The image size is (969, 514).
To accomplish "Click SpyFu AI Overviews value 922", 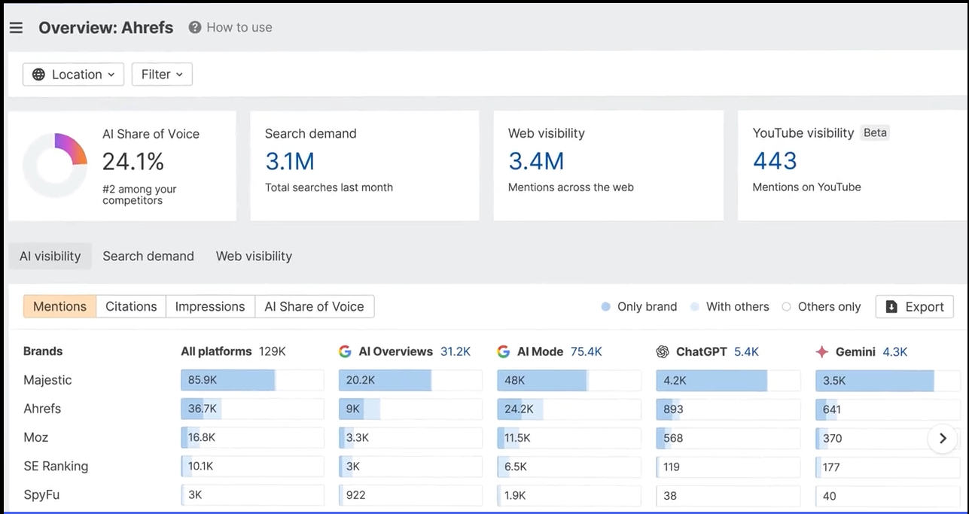I will coord(355,495).
